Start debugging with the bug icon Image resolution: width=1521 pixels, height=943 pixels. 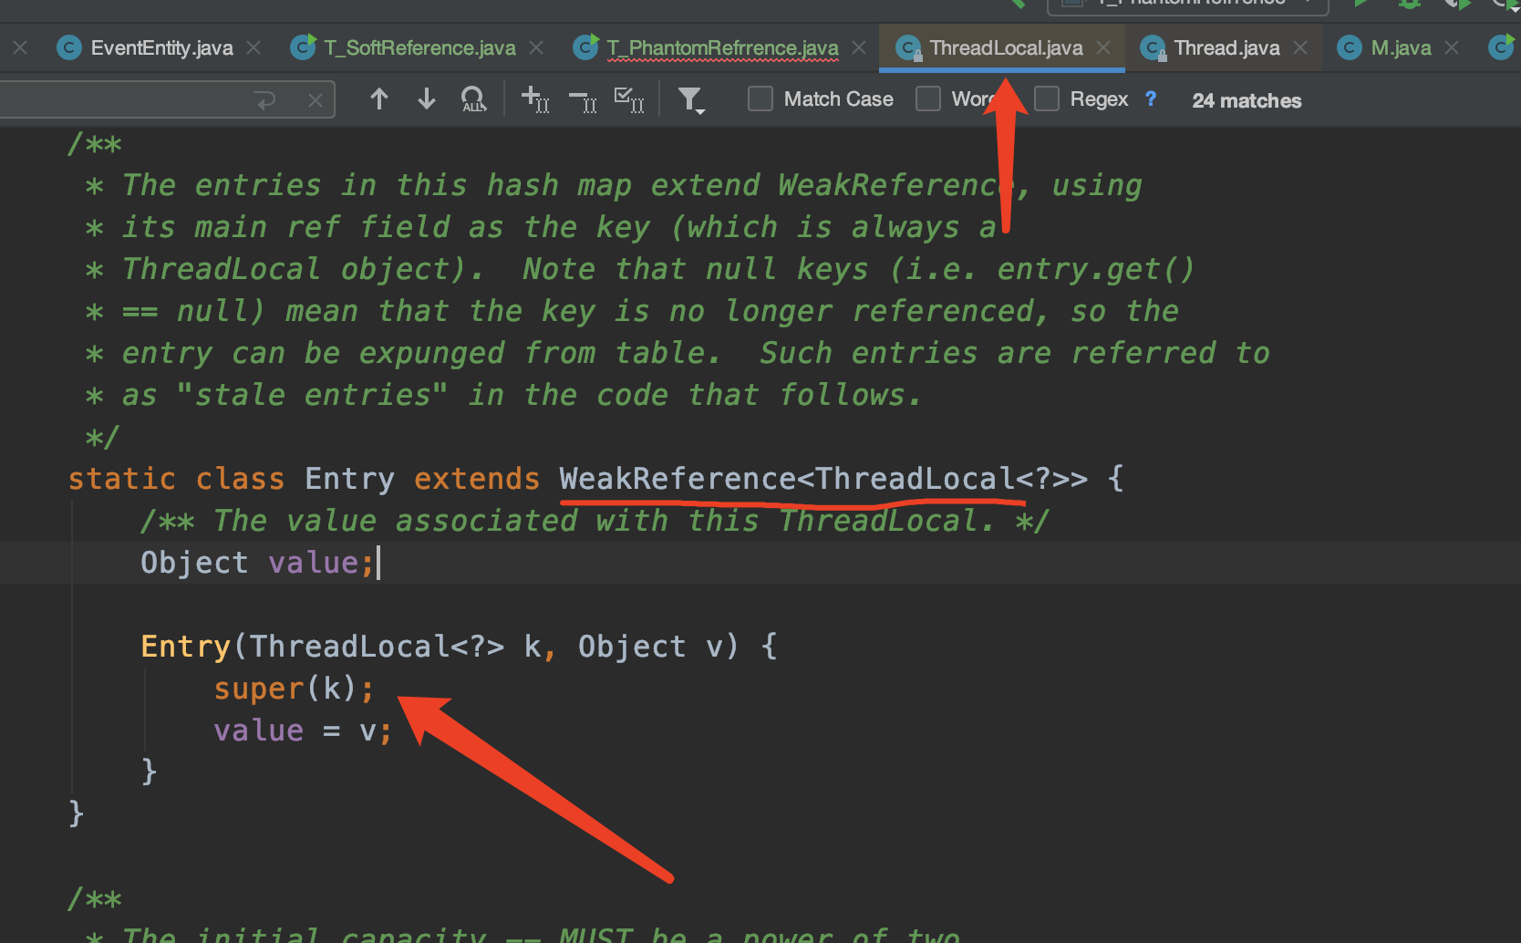1410,5
